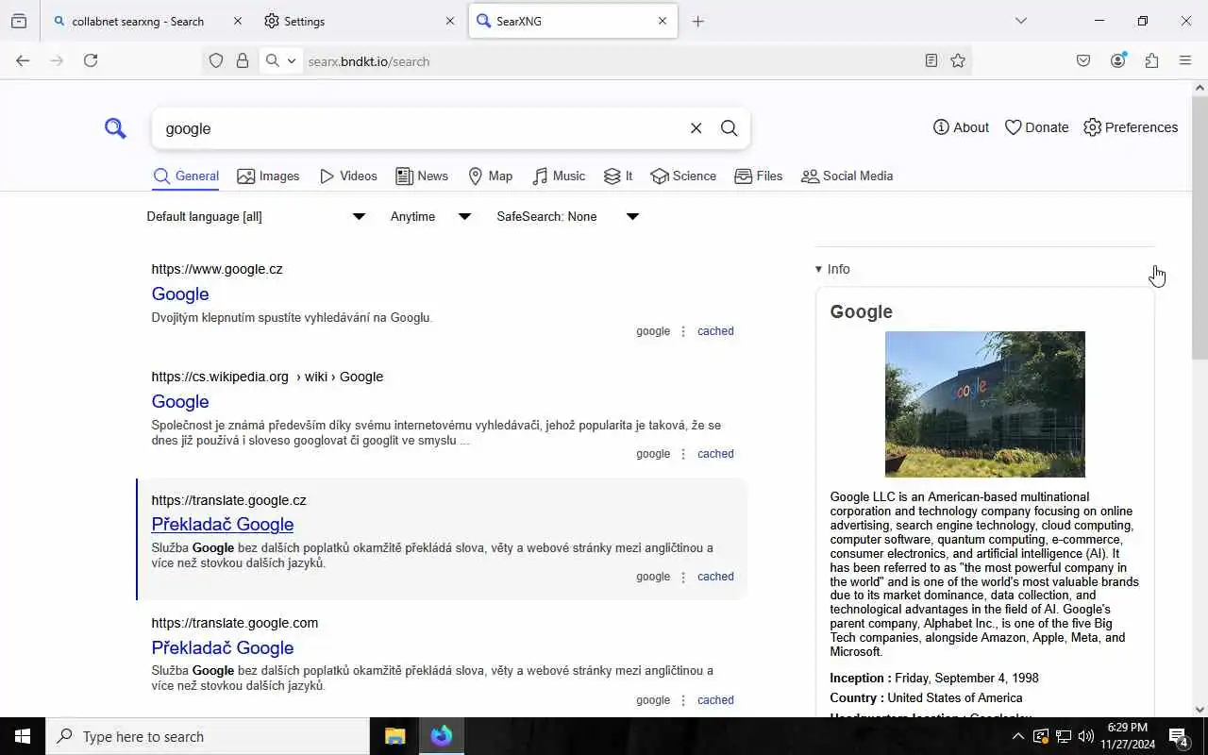Open the list all tabs dropdown
Image resolution: width=1208 pixels, height=755 pixels.
(x=1020, y=21)
